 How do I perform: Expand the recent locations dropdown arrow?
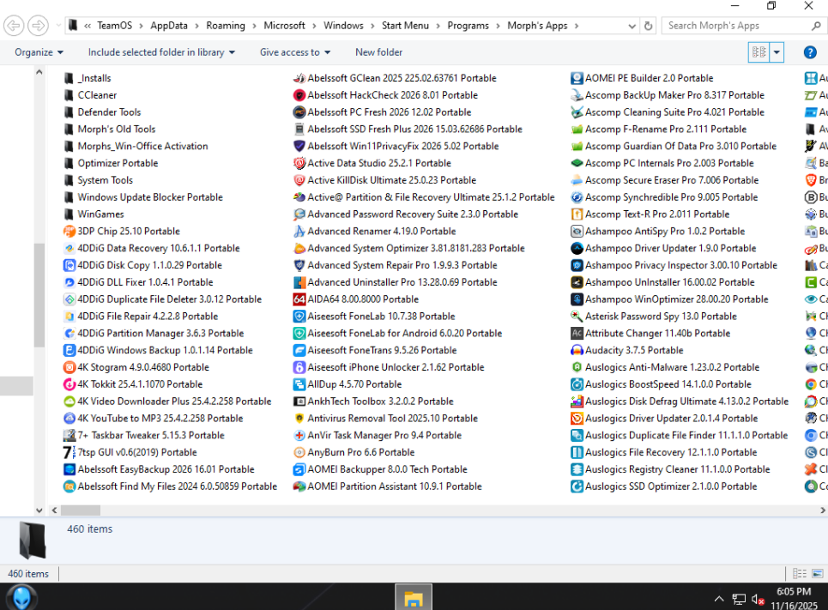(x=58, y=26)
